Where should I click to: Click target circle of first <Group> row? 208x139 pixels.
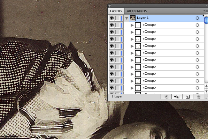point(197,25)
